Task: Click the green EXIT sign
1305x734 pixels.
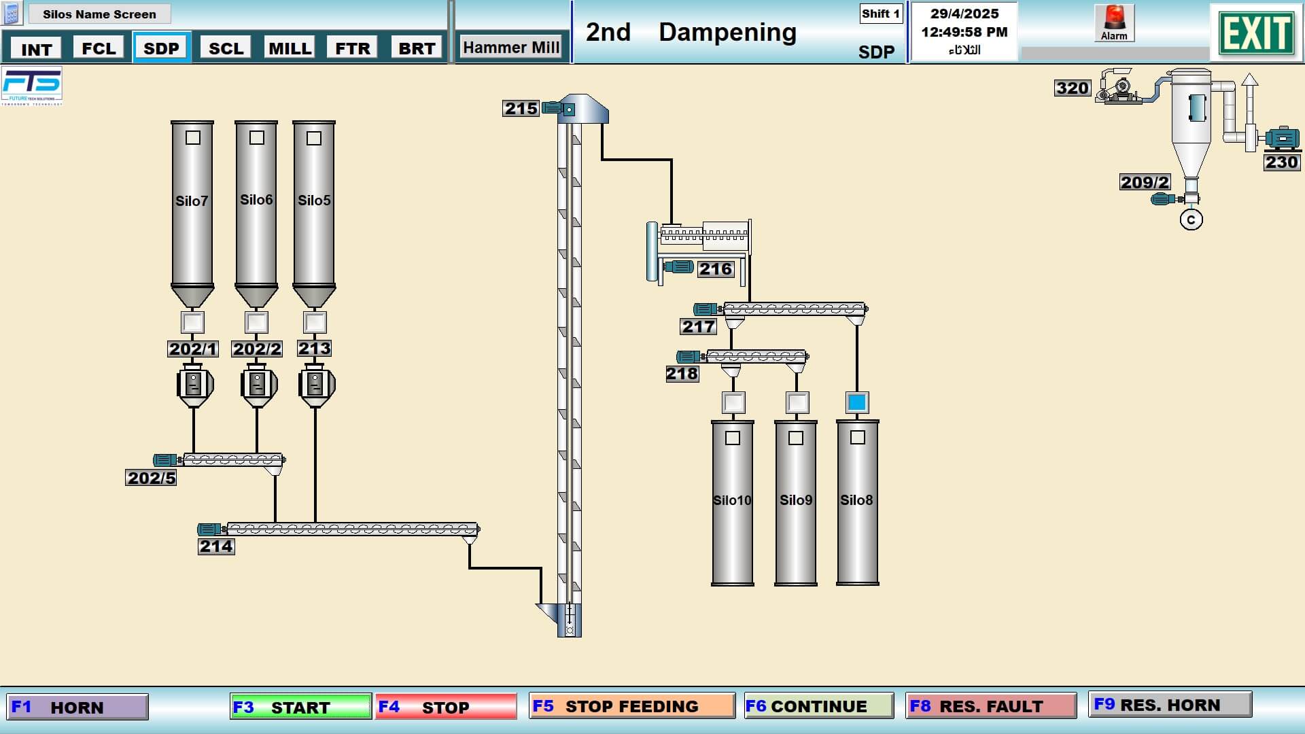Action: 1255,33
